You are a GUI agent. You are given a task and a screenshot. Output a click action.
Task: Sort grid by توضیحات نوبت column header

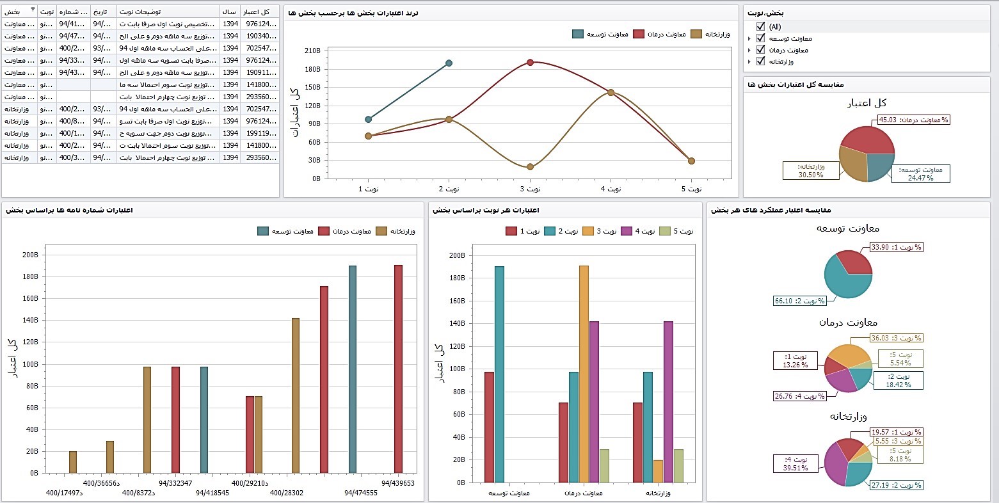click(168, 12)
